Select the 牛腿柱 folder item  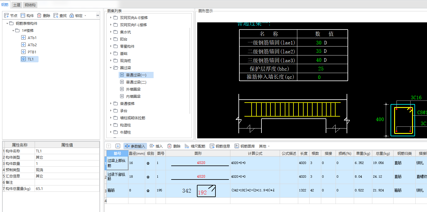[x=126, y=132]
